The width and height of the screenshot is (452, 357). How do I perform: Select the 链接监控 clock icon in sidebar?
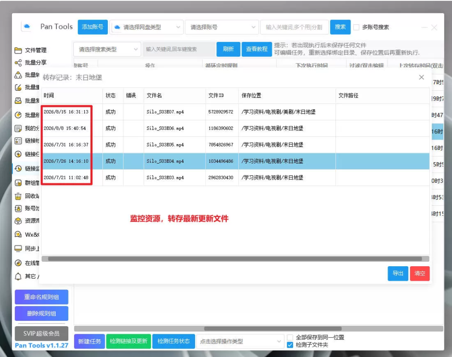coord(18,168)
